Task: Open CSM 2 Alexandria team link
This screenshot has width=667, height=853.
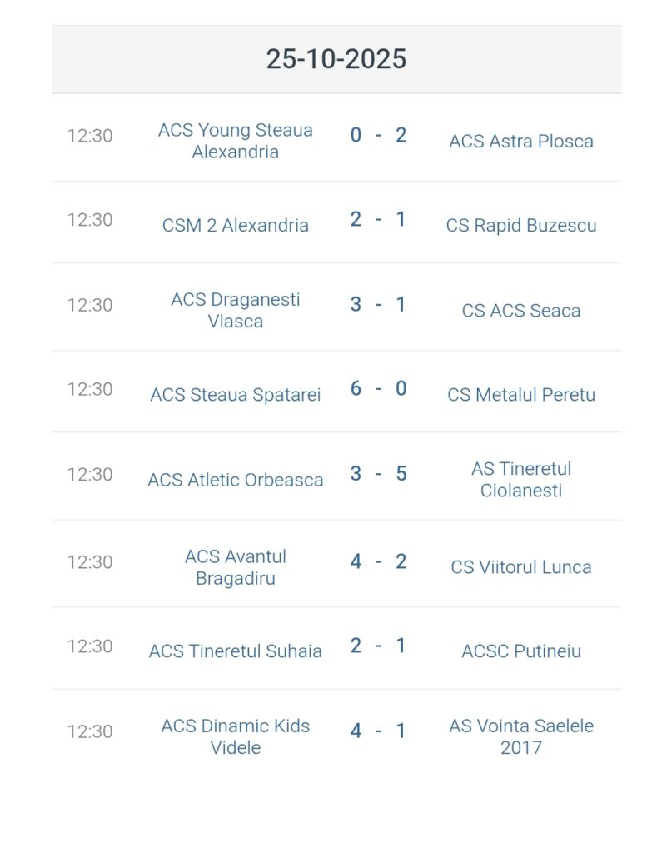Action: pyautogui.click(x=236, y=225)
